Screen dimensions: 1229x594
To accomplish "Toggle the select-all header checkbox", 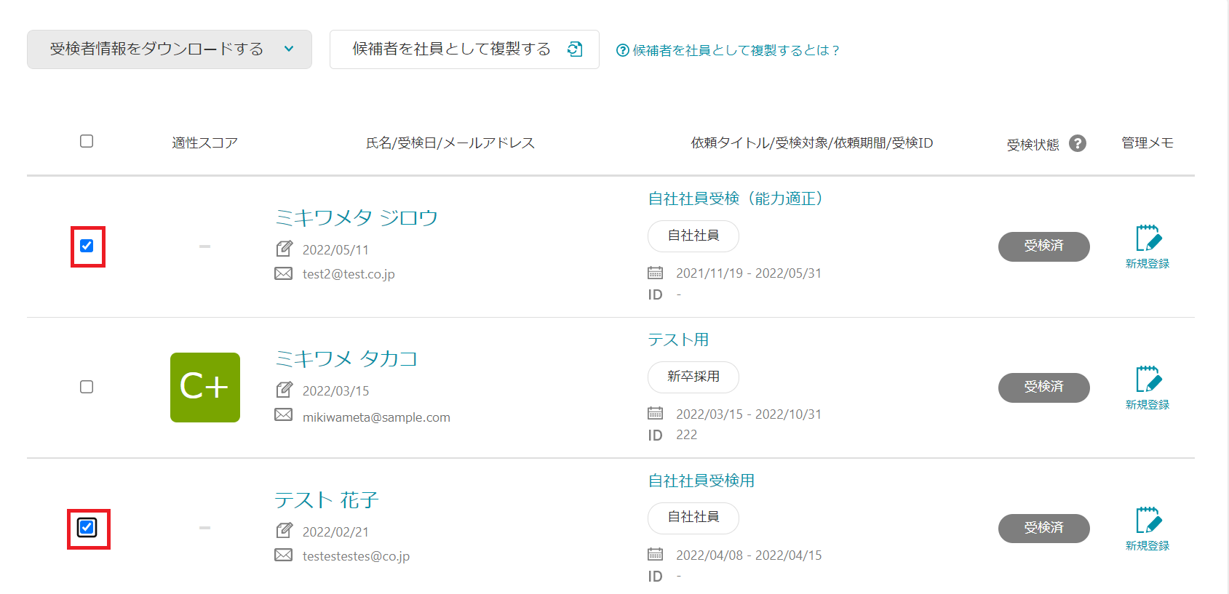I will [87, 141].
